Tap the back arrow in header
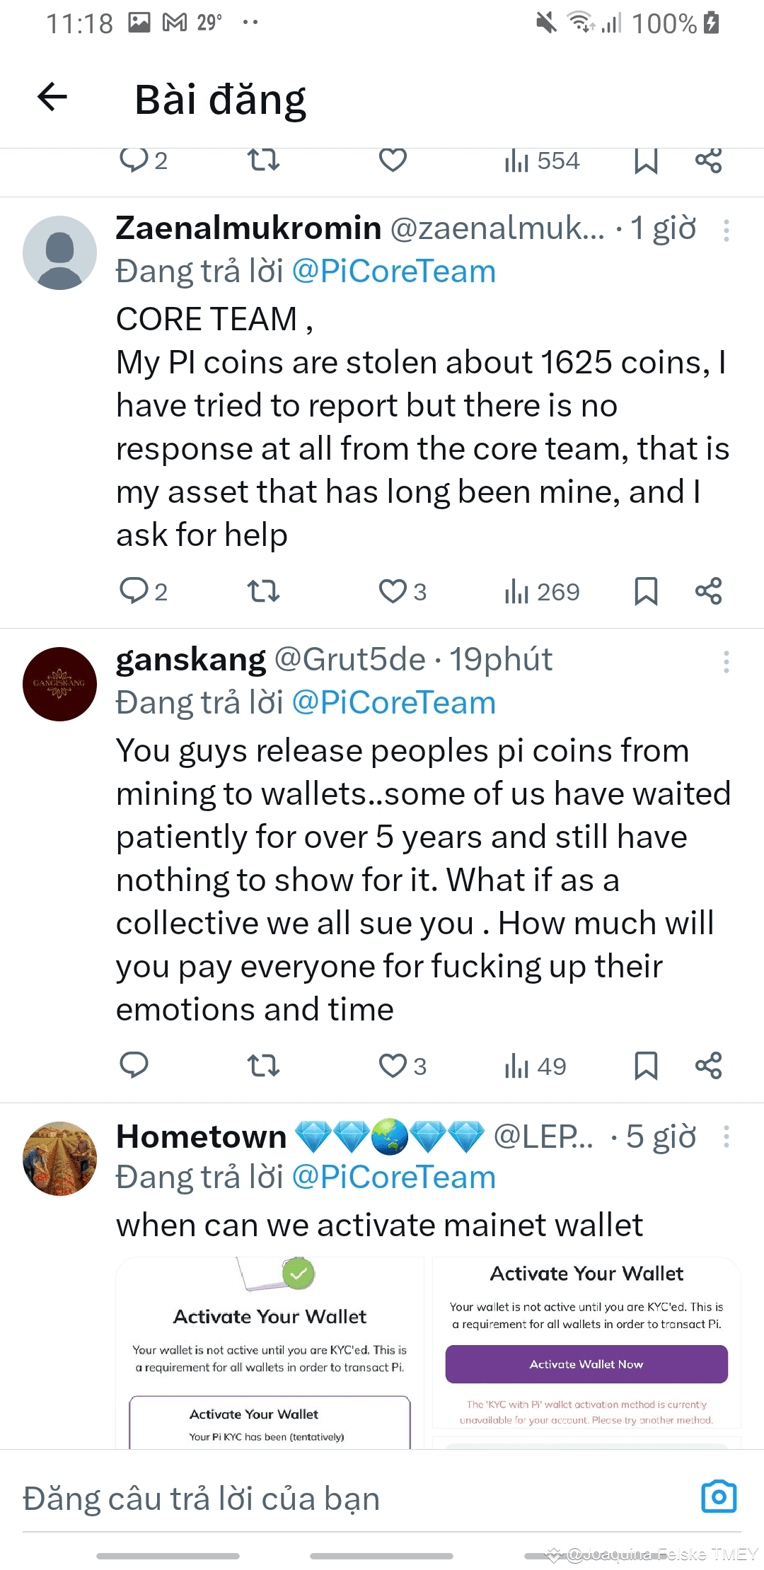This screenshot has width=764, height=1570. point(52,98)
